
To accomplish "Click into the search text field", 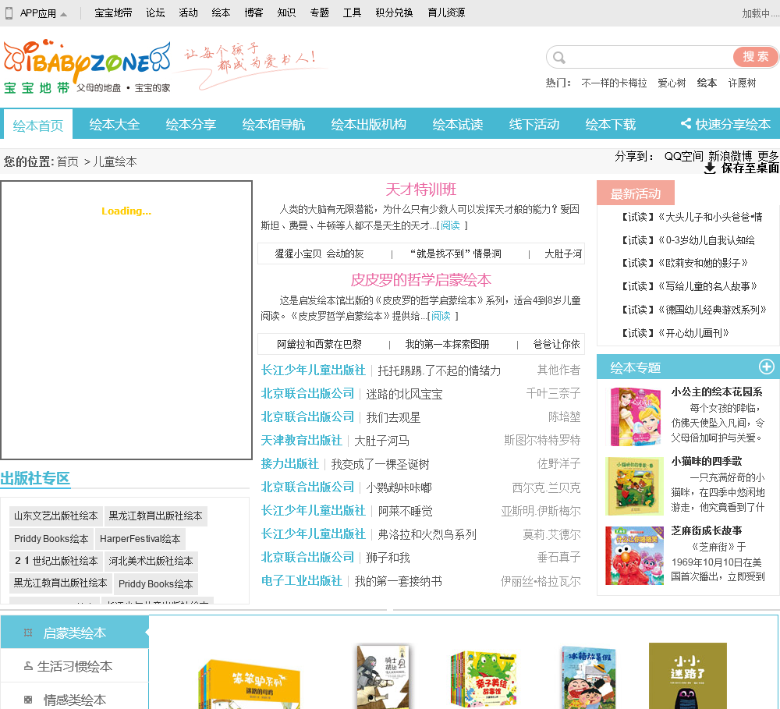I will [x=647, y=58].
